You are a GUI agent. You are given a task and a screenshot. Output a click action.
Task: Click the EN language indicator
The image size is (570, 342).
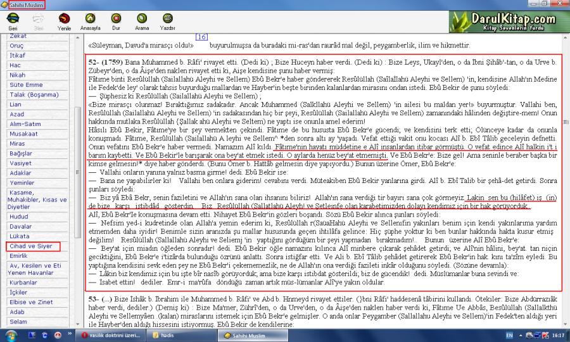pos(510,334)
